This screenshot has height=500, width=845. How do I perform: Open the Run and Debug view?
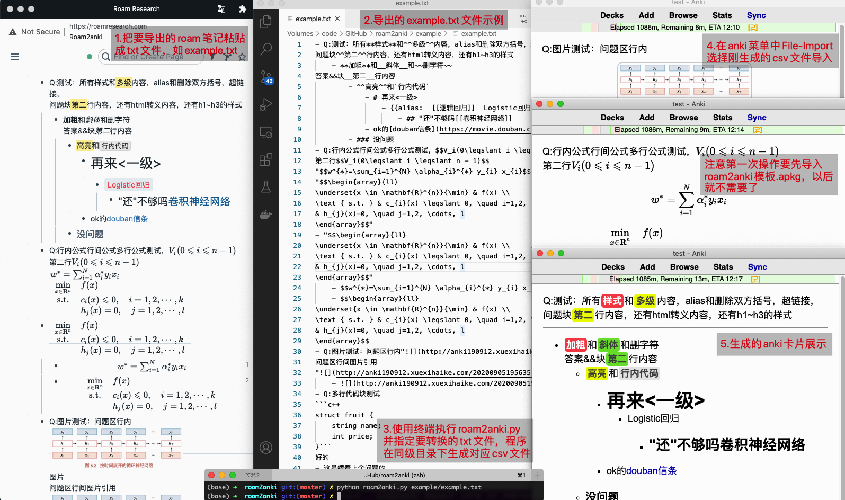click(x=266, y=104)
